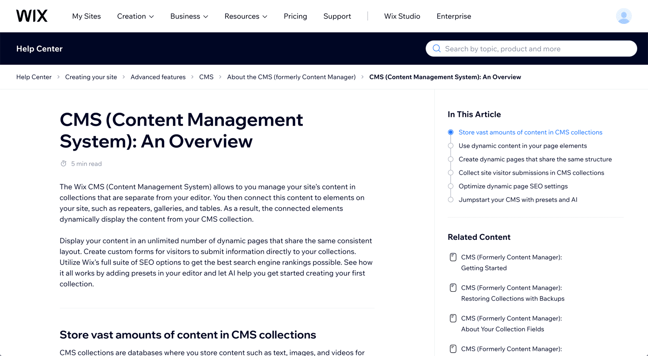Open the user profile avatar
The height and width of the screenshot is (356, 648).
(624, 16)
